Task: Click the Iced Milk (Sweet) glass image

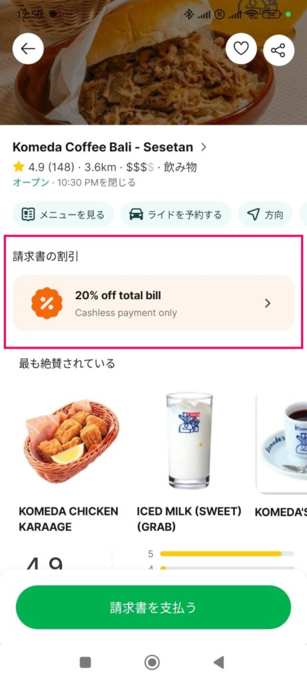Action: click(190, 441)
